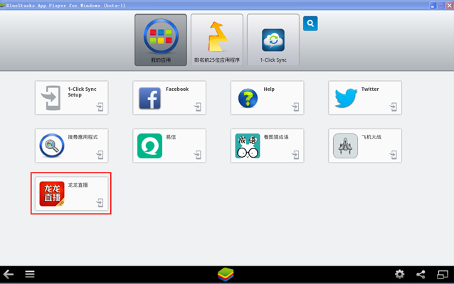Click shortcut arrow on Facebook tile
This screenshot has width=454, height=284.
click(x=198, y=107)
